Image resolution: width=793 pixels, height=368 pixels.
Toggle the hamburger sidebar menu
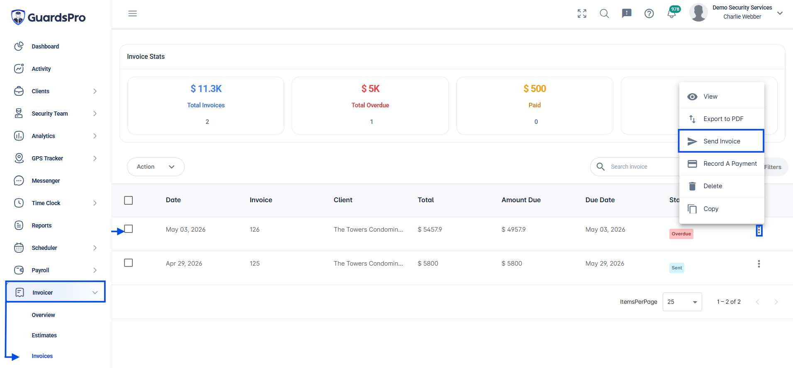click(x=132, y=14)
